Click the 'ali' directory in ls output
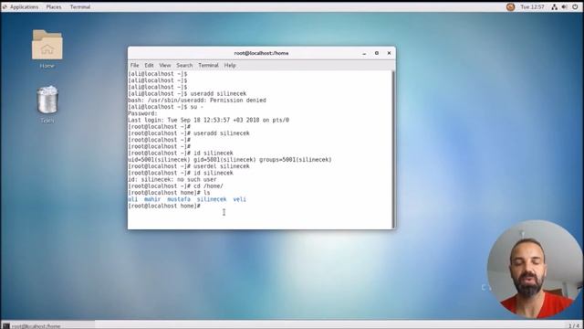The height and width of the screenshot is (329, 584). [x=132, y=199]
